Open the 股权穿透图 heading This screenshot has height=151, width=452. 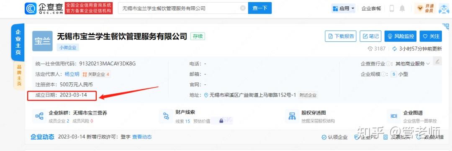[313, 113]
